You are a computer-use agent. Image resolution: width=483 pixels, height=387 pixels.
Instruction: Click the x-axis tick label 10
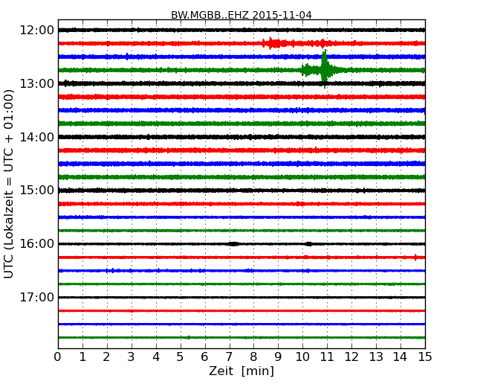click(302, 357)
